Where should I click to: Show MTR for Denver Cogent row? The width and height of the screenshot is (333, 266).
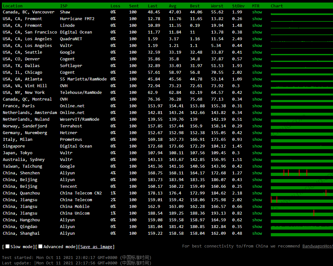pos(257,59)
